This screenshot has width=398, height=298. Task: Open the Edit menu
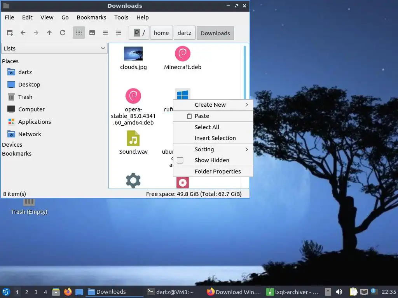point(27,17)
